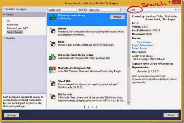Click the zlib homepage line
This screenshot has width=184, height=123.
pos(149,59)
